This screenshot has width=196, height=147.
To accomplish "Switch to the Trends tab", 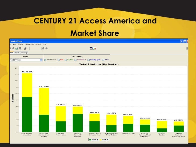I will tap(17, 53).
